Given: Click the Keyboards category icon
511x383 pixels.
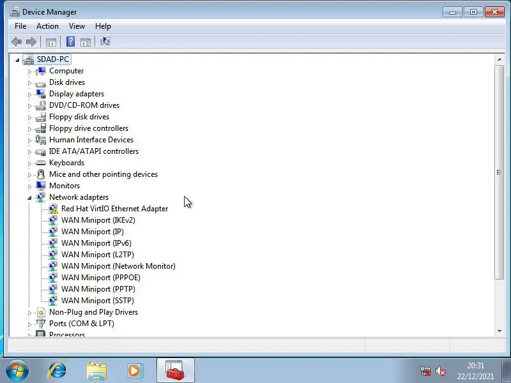Looking at the screenshot, I should point(41,163).
